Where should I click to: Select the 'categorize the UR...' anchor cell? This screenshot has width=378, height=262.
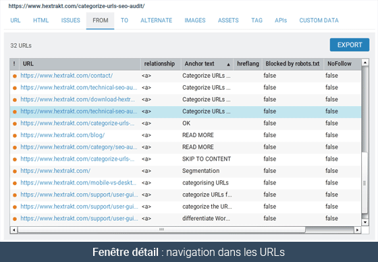(x=207, y=207)
